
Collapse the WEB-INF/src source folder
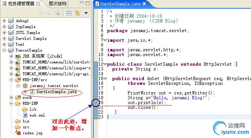tap(11, 80)
